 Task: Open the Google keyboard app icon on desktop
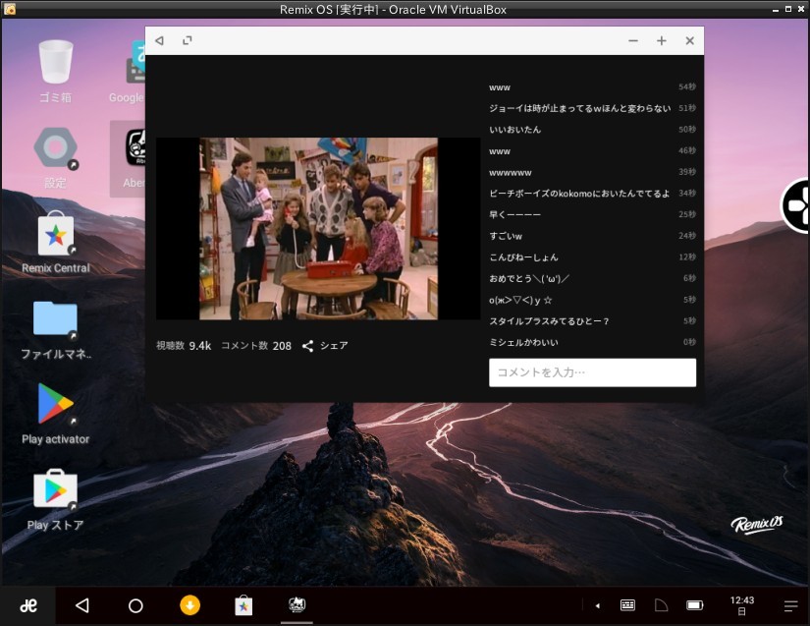point(127,72)
